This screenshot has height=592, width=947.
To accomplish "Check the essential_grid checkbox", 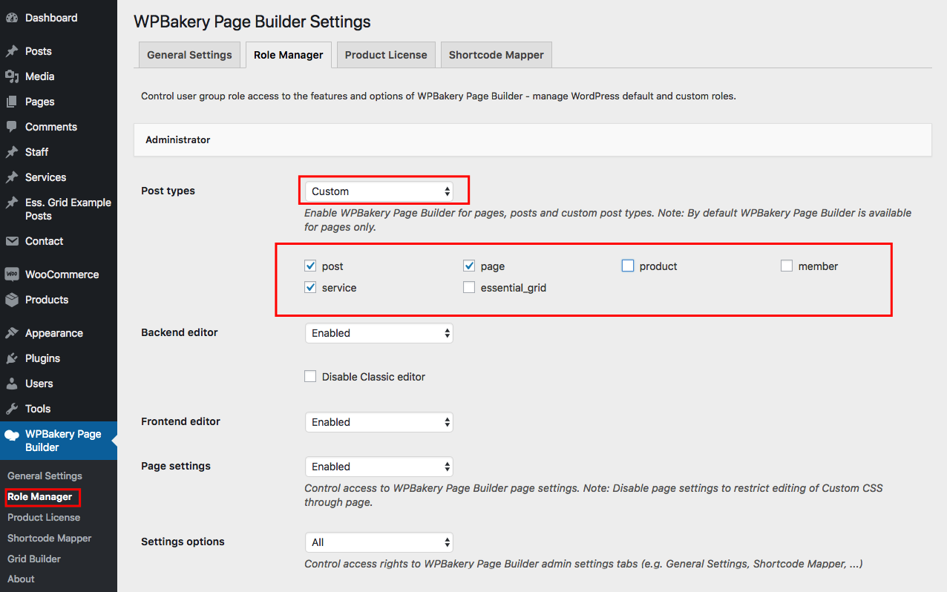I will coord(469,287).
